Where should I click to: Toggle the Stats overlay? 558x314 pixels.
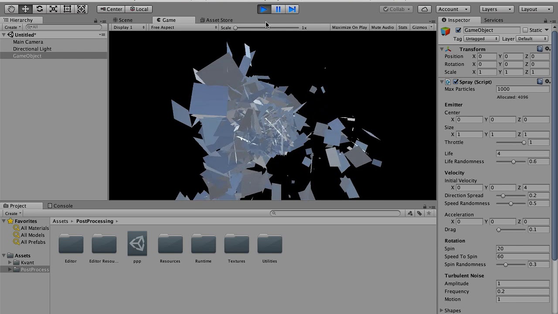pyautogui.click(x=402, y=27)
